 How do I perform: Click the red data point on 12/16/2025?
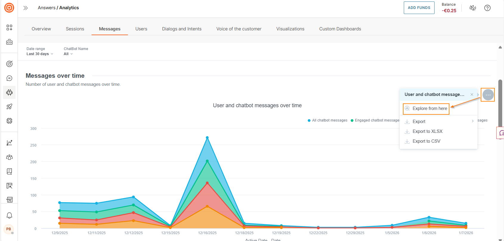click(207, 183)
